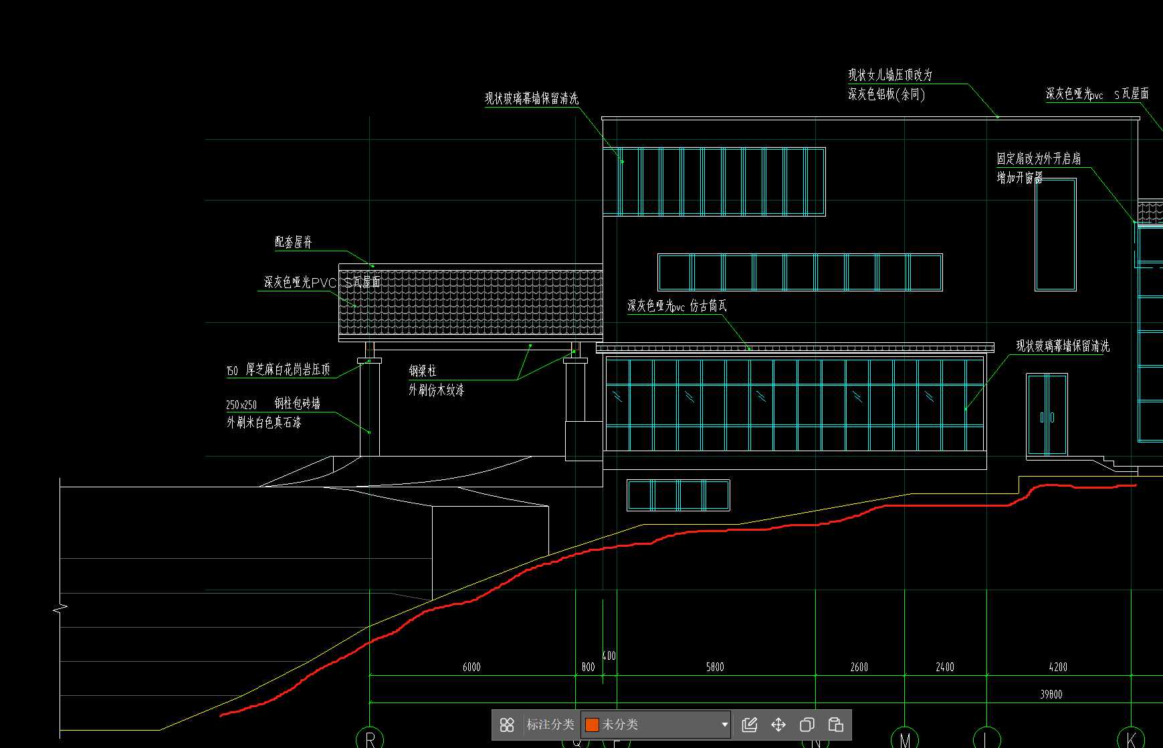Viewport: 1163px width, 748px height.
Task: Select the 固定扇改为外开启扇 annotation
Action: click(x=1039, y=158)
